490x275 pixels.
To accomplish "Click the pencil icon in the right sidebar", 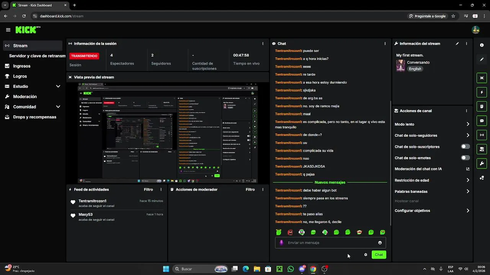I will (482, 59).
